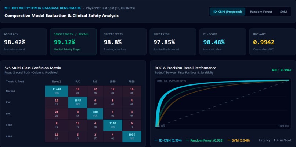Image resolution: width=296 pixels, height=147 pixels.
Task: Click cell PAC predicted as LBBB, 5
Action: pyautogui.click(x=113, y=114)
